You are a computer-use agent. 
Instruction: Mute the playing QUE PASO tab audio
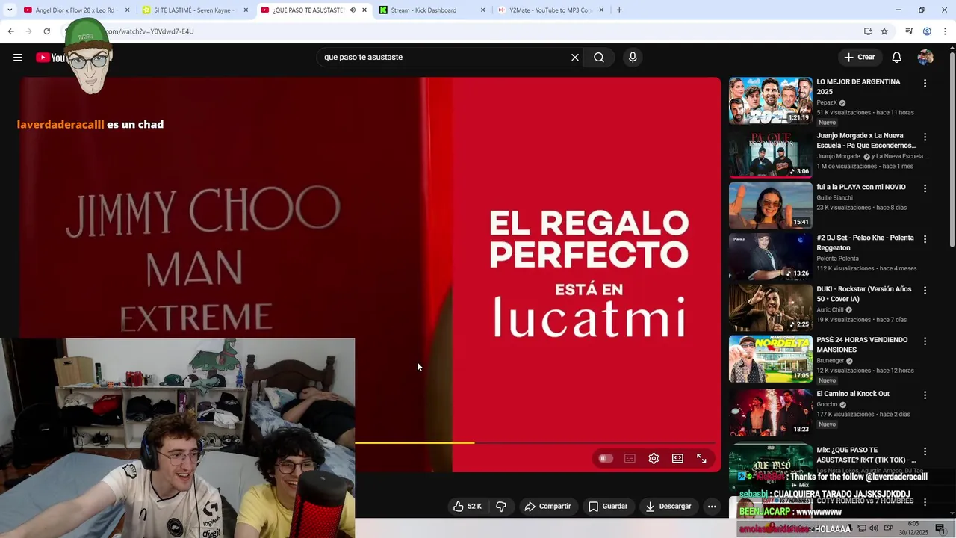(352, 10)
